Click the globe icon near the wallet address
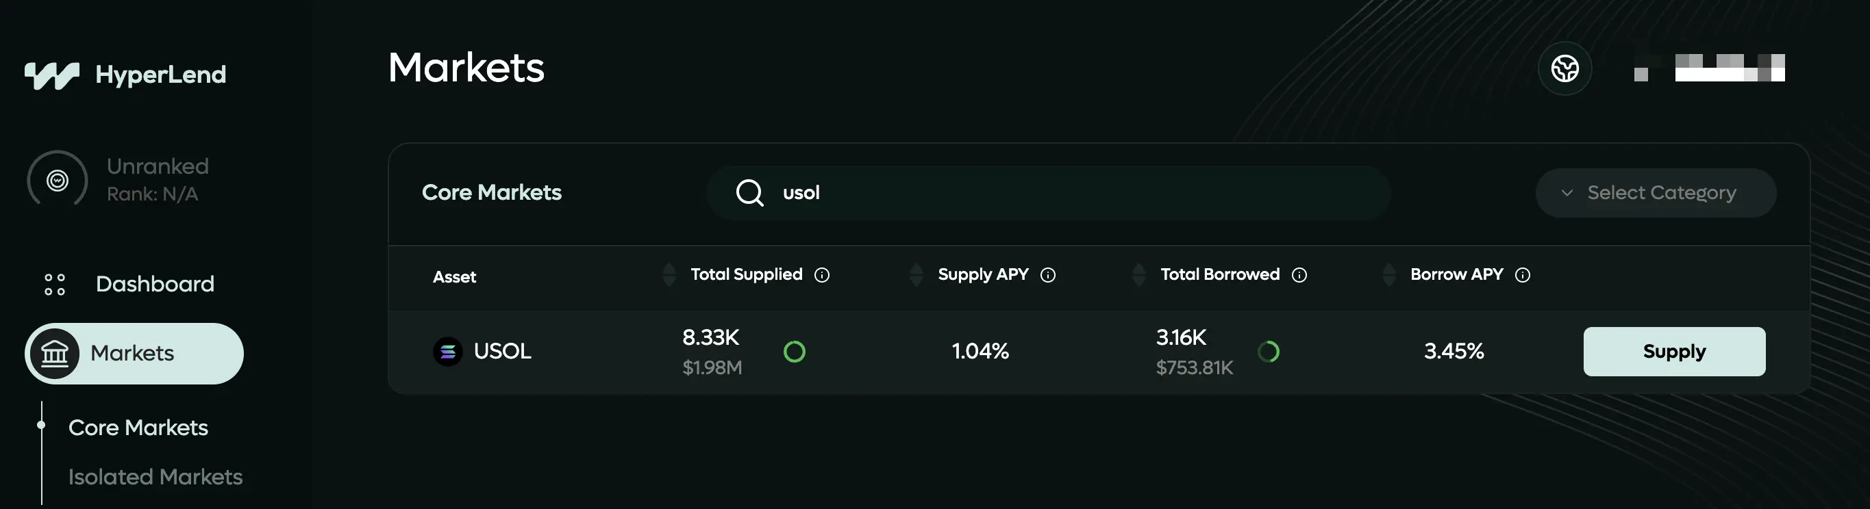The width and height of the screenshot is (1870, 509). 1564,69
